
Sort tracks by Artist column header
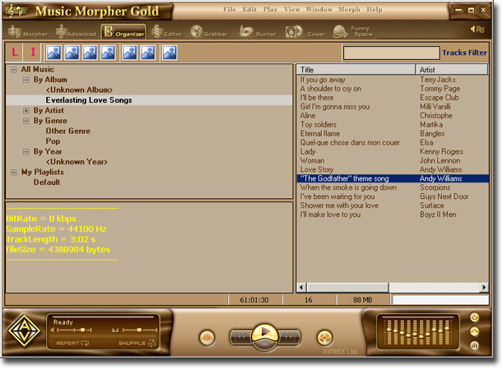[452, 70]
